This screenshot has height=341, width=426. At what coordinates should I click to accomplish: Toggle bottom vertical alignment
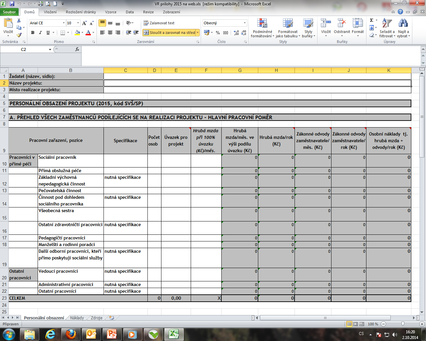point(118,23)
